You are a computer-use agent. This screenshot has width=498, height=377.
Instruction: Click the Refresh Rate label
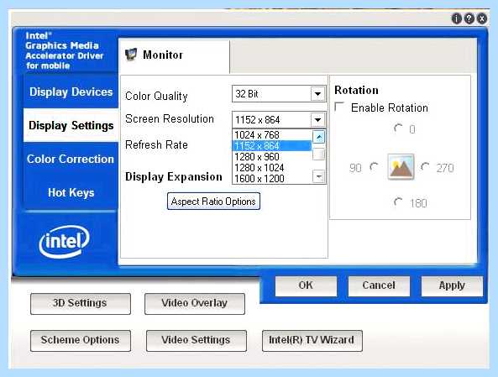[156, 144]
